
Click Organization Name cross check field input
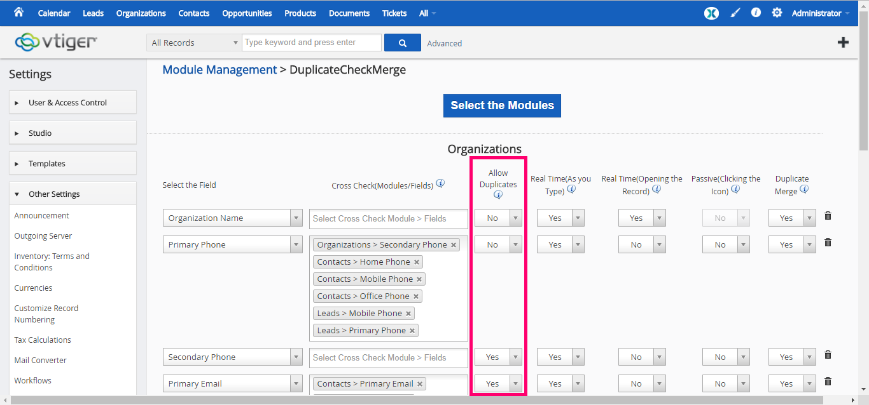pyautogui.click(x=389, y=218)
